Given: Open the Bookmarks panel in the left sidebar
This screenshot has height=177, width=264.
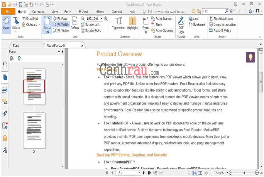Looking at the screenshot, I should coord(5,65).
